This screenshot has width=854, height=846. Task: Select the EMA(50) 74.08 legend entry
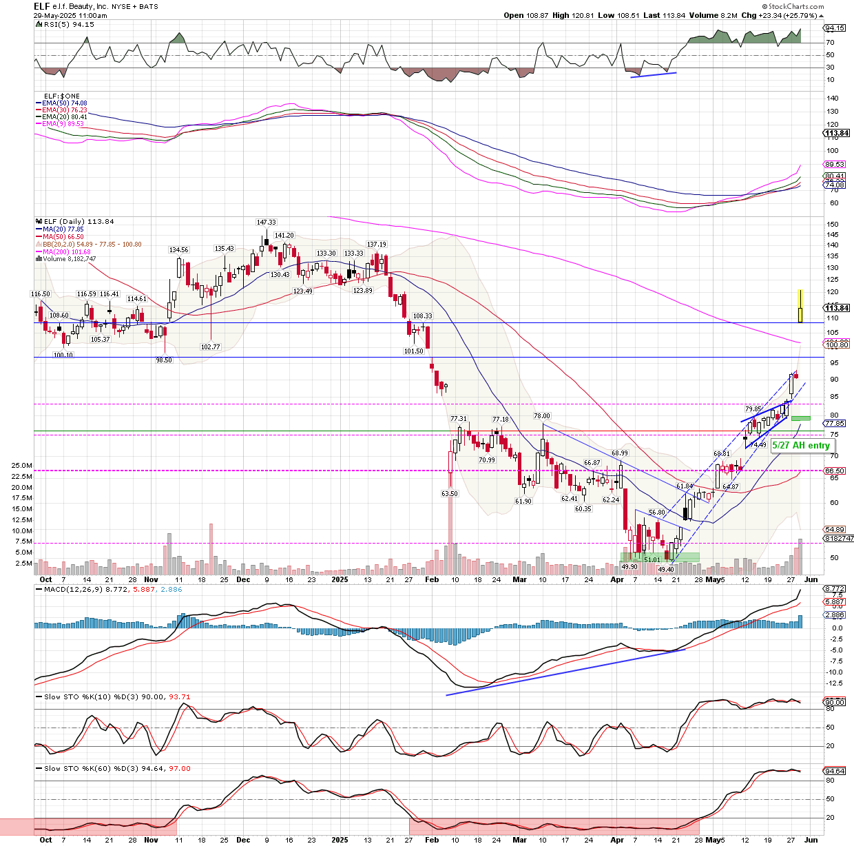pyautogui.click(x=64, y=103)
